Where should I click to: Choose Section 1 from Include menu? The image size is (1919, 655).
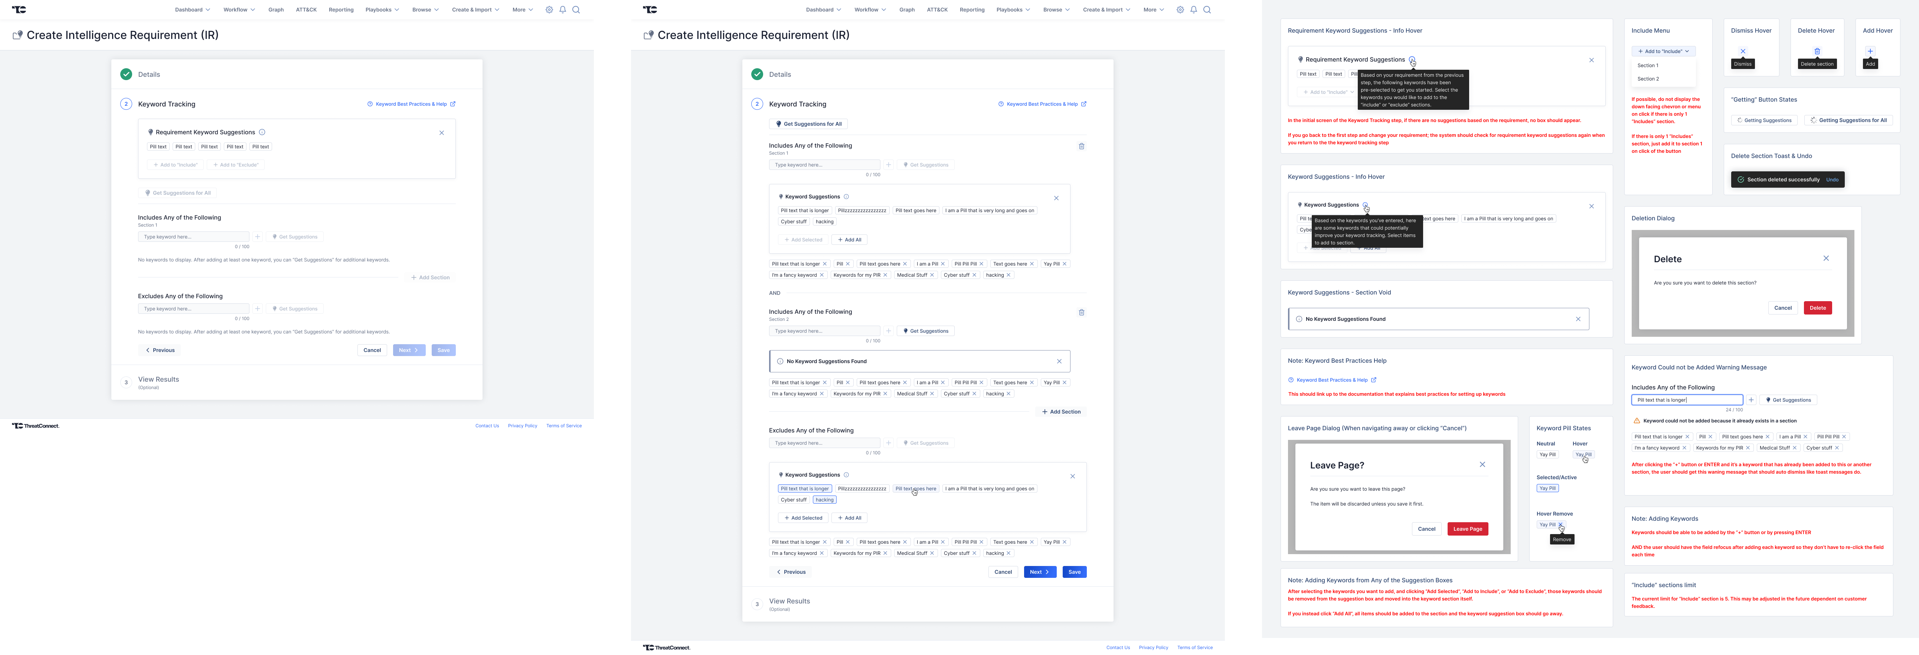pyautogui.click(x=1648, y=66)
